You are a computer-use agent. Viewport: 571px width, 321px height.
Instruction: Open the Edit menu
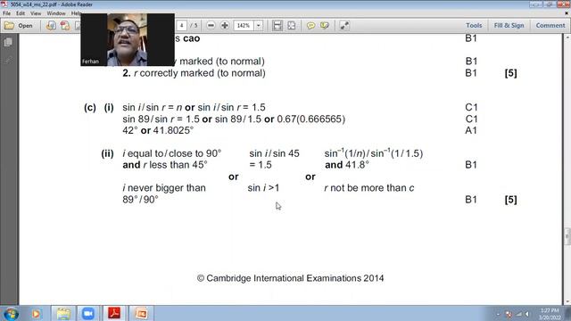pos(21,13)
